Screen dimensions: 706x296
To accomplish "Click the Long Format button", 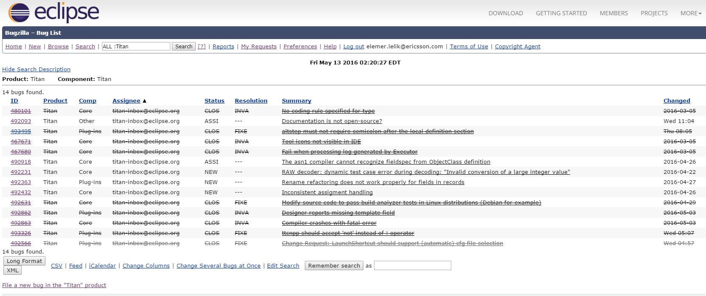I will [x=24, y=261].
